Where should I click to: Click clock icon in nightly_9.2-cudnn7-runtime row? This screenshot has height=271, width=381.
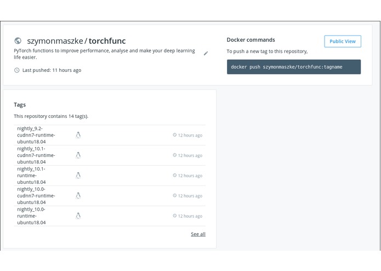tap(174, 135)
